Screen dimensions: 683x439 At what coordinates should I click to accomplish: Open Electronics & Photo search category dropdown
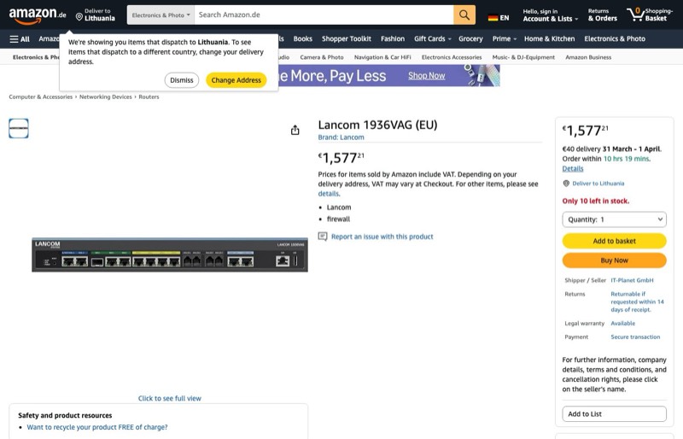161,15
